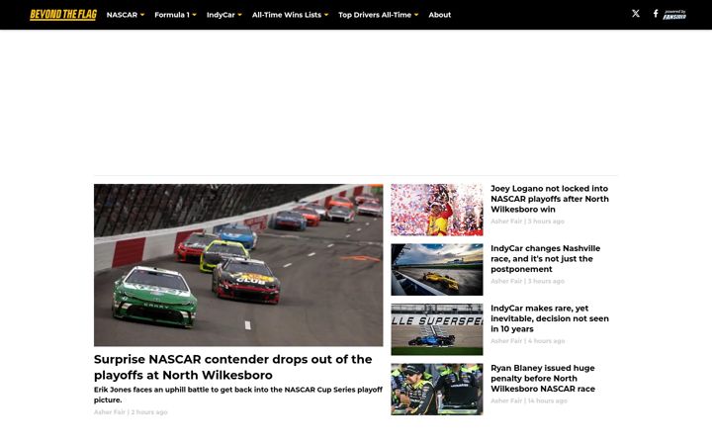The height and width of the screenshot is (445, 712).
Task: Open the X (Twitter) social icon
Action: pyautogui.click(x=635, y=14)
